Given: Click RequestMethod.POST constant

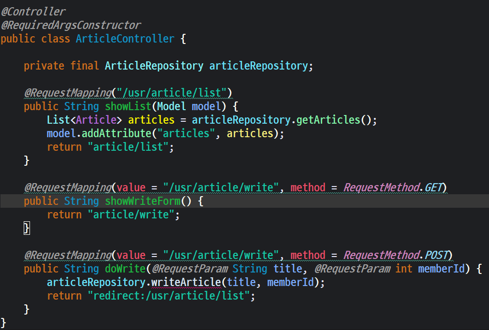Looking at the screenshot, I should tap(396, 255).
